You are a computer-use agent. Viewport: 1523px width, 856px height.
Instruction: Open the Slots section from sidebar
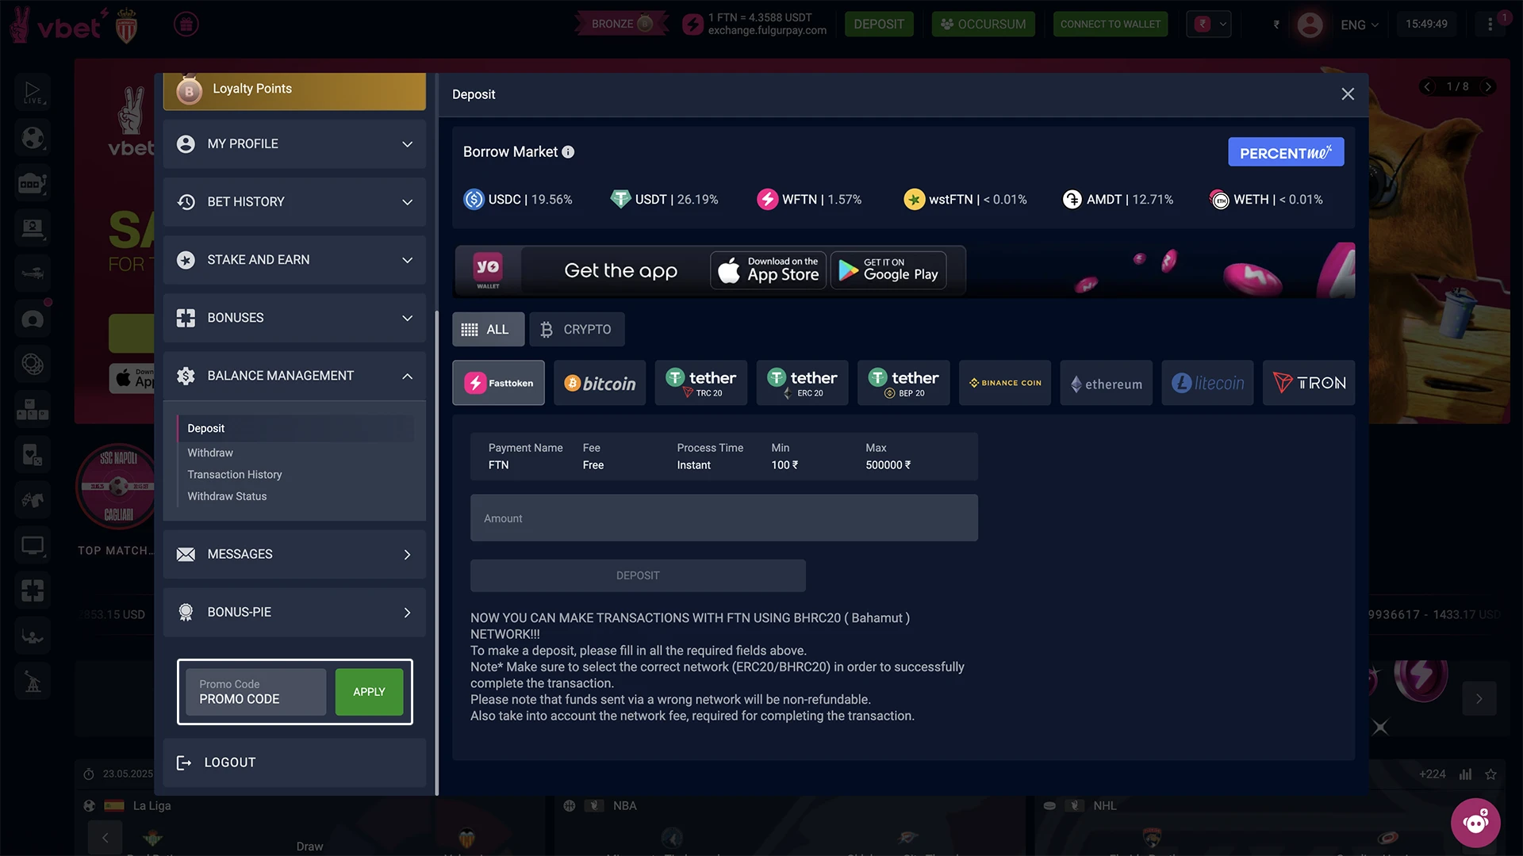pyautogui.click(x=32, y=182)
